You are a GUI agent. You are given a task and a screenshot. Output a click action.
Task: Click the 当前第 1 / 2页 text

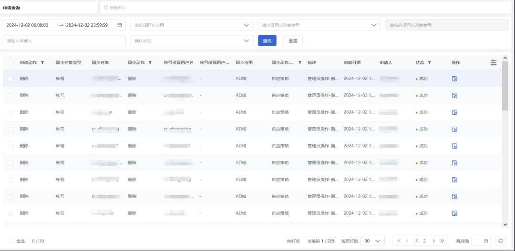[320, 241]
